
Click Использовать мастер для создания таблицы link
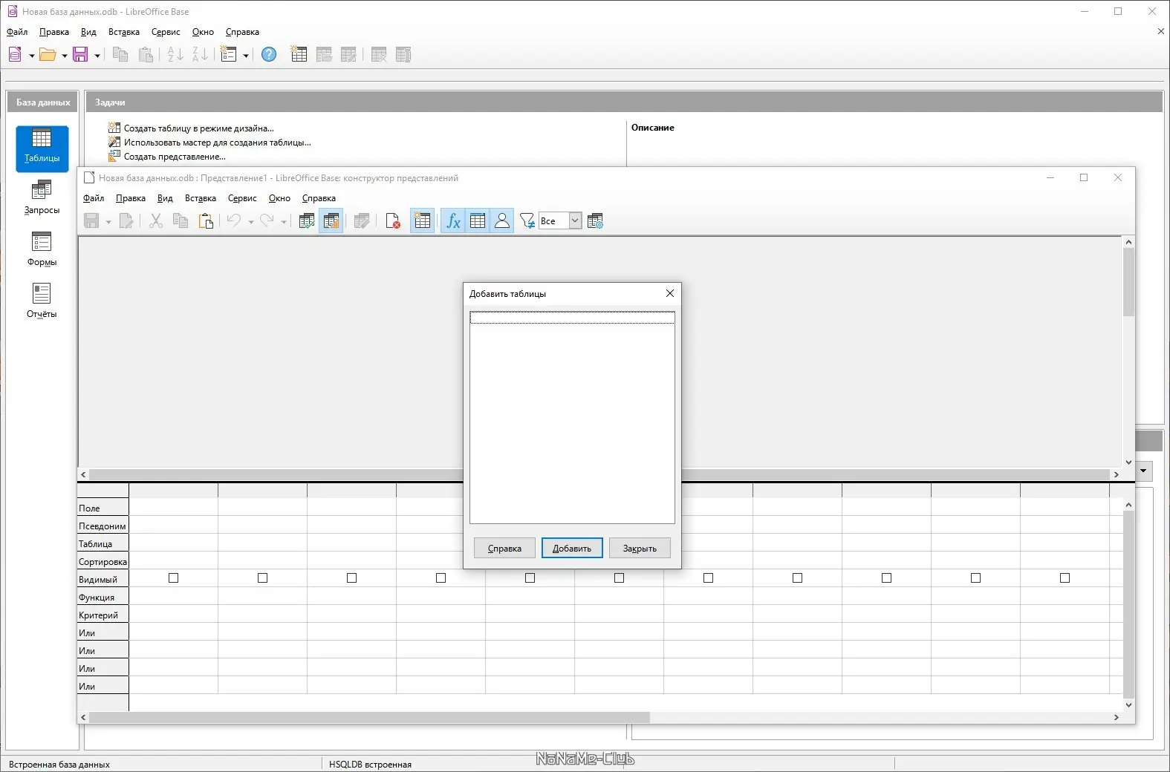point(218,143)
